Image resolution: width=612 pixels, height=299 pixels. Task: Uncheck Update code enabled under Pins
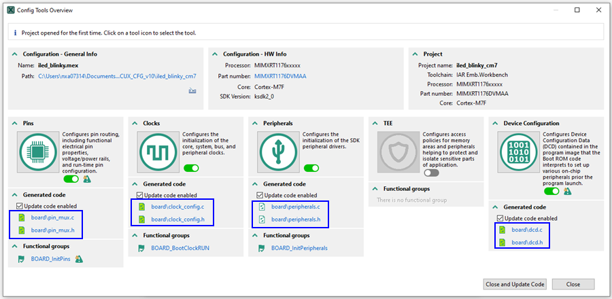point(20,206)
